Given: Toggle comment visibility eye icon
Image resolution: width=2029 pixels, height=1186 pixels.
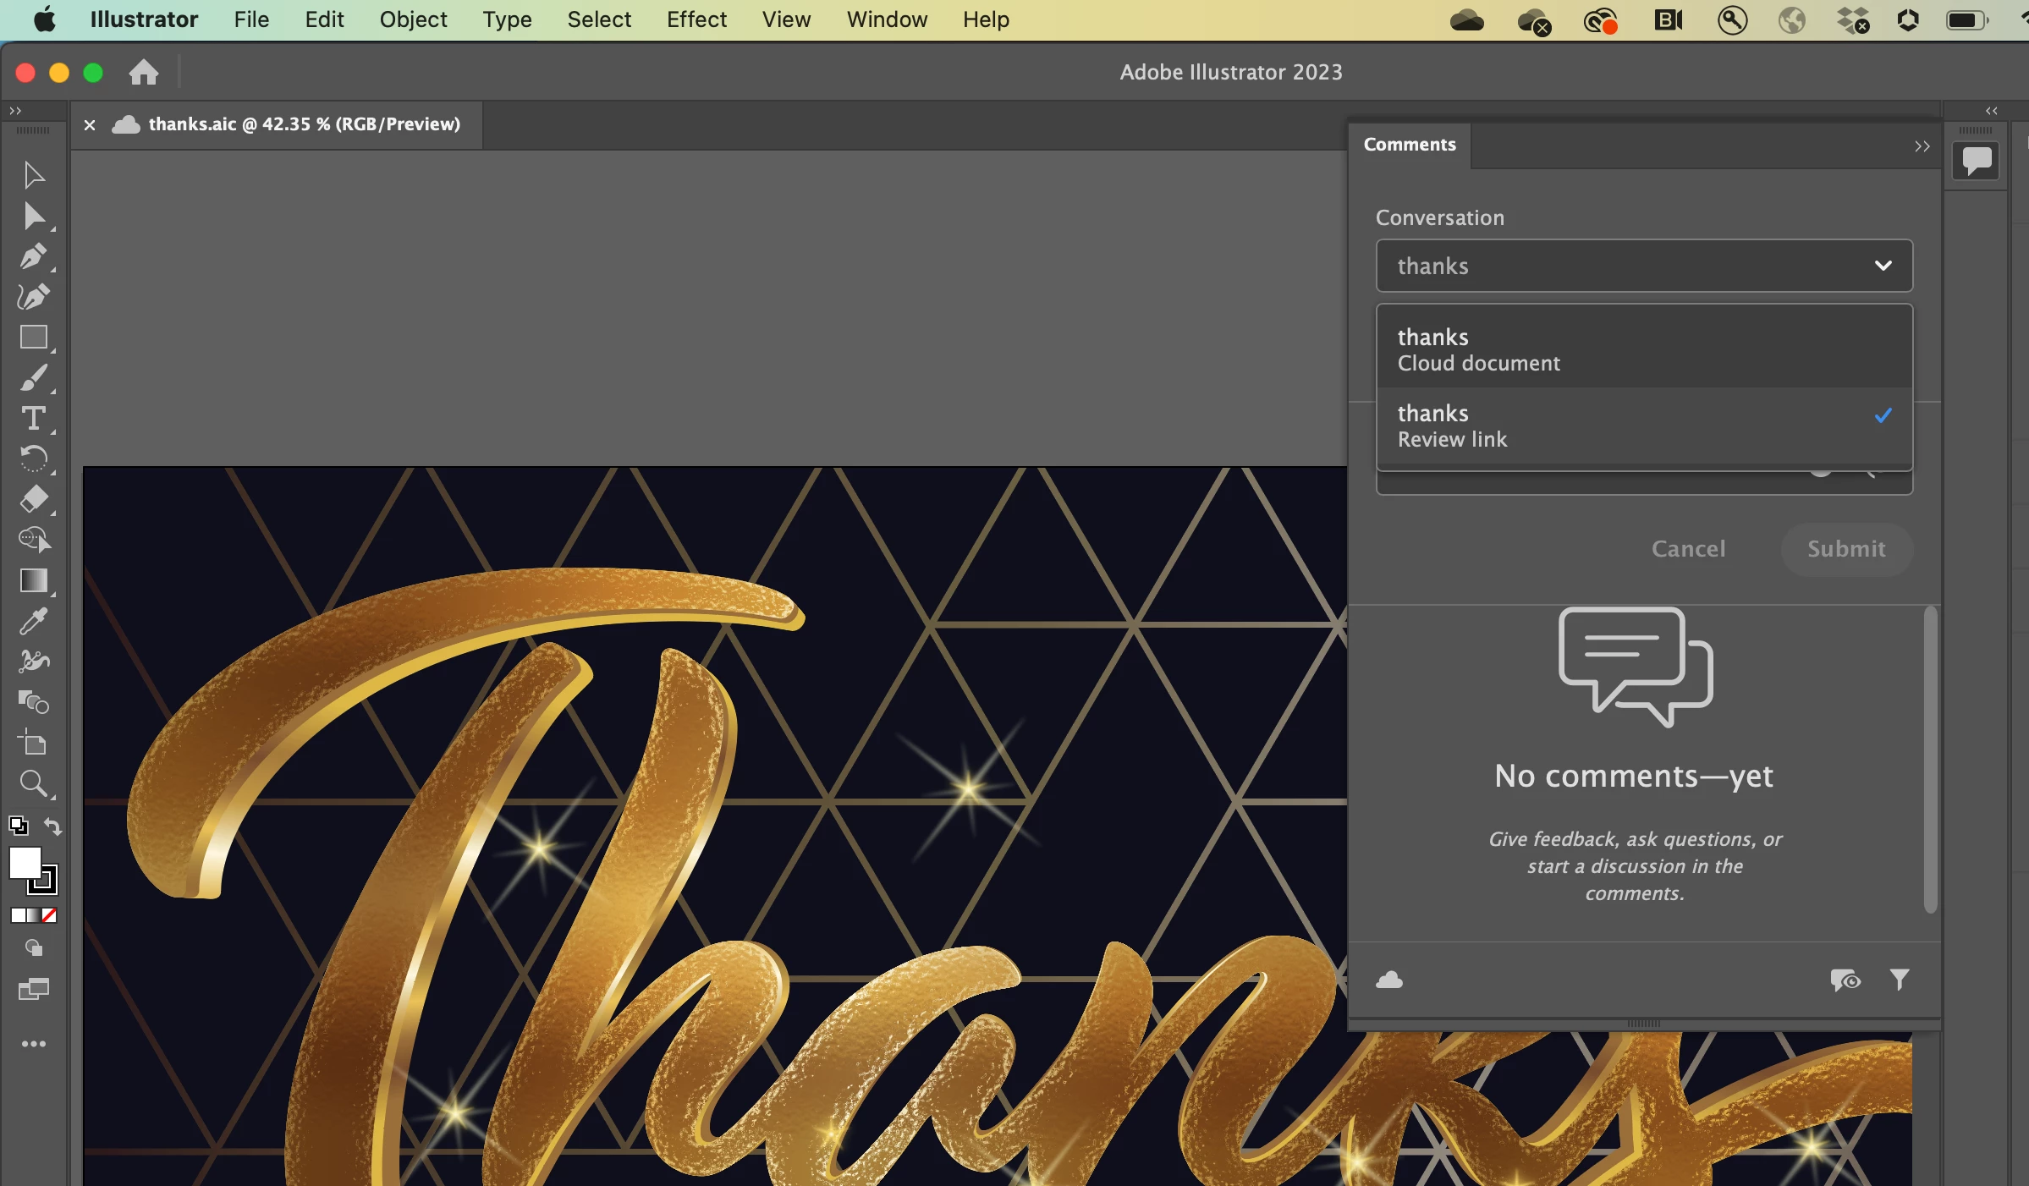Looking at the screenshot, I should pyautogui.click(x=1845, y=980).
